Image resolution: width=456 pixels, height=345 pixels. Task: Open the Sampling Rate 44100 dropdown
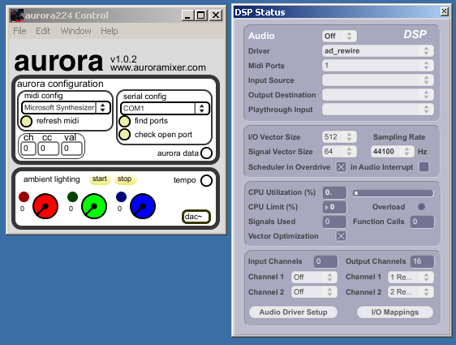(x=393, y=152)
